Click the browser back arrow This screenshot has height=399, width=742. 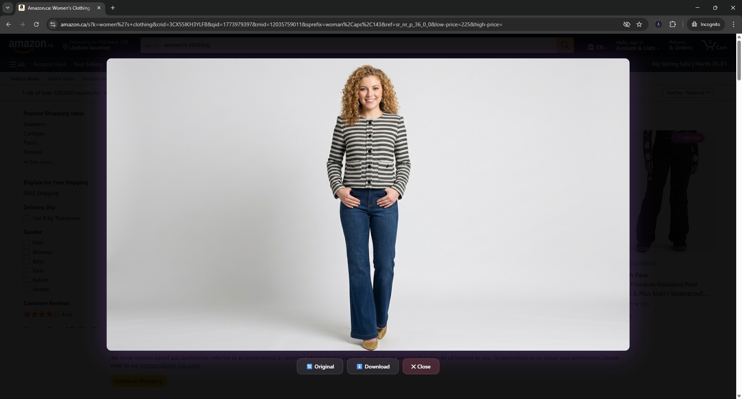[x=9, y=24]
